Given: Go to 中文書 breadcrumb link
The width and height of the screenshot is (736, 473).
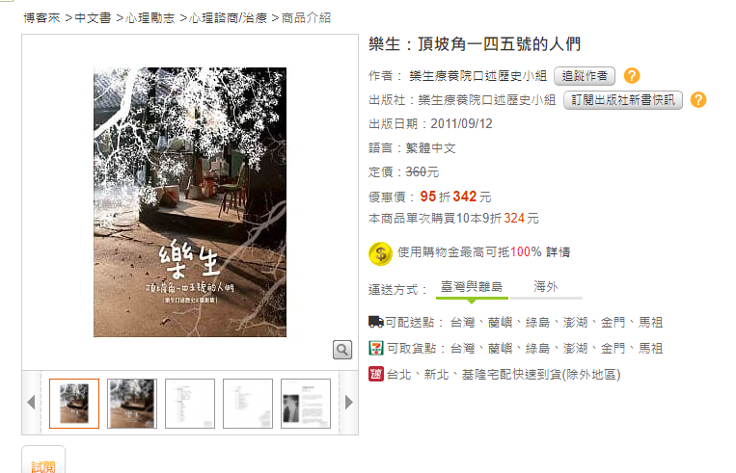Looking at the screenshot, I should (93, 18).
